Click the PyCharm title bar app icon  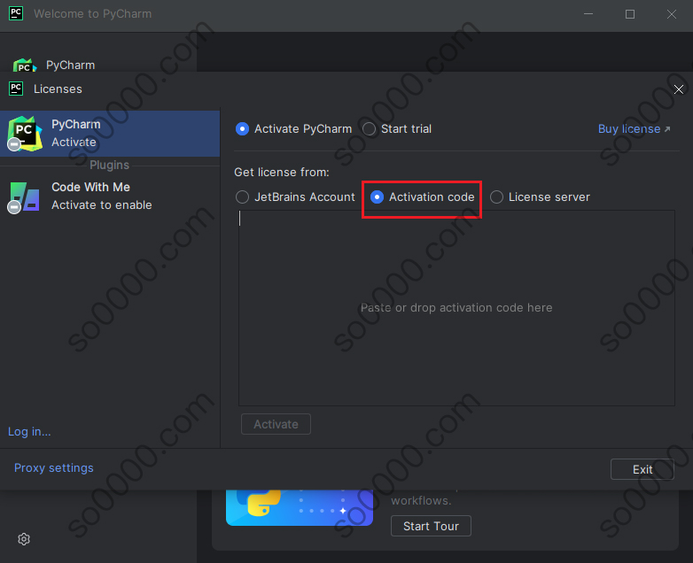click(16, 13)
